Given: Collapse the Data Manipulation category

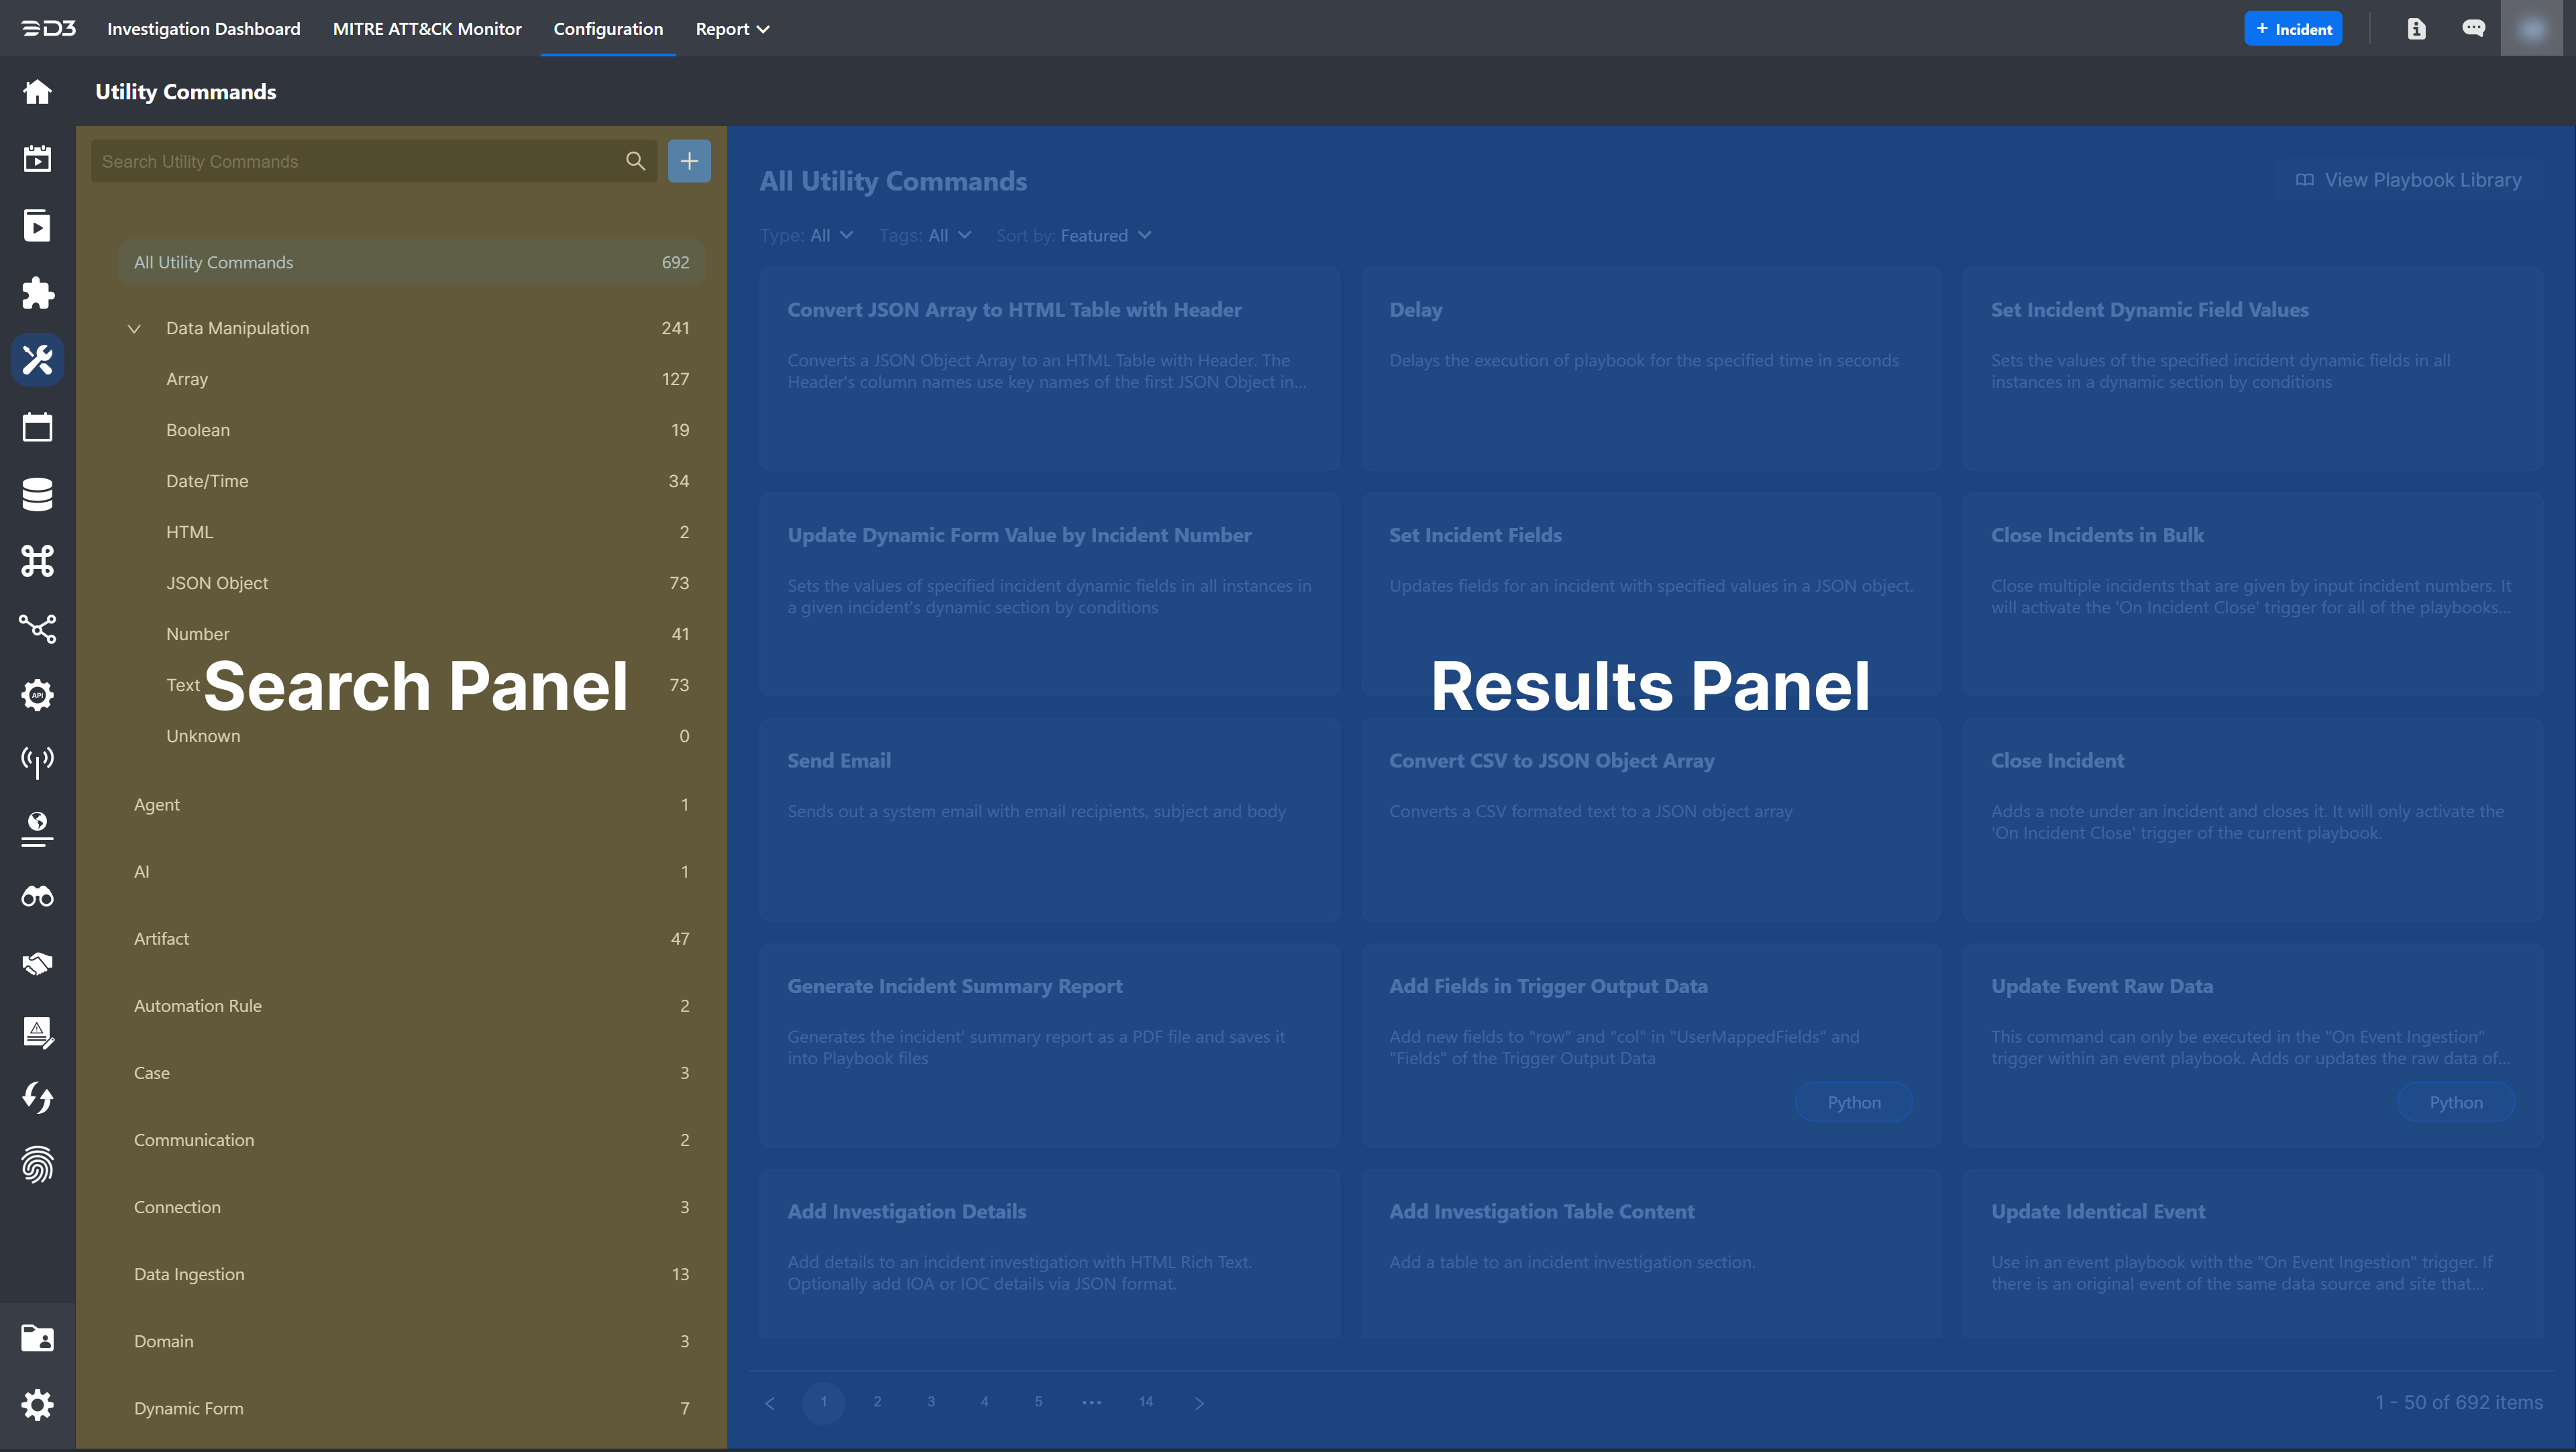Looking at the screenshot, I should pos(134,329).
